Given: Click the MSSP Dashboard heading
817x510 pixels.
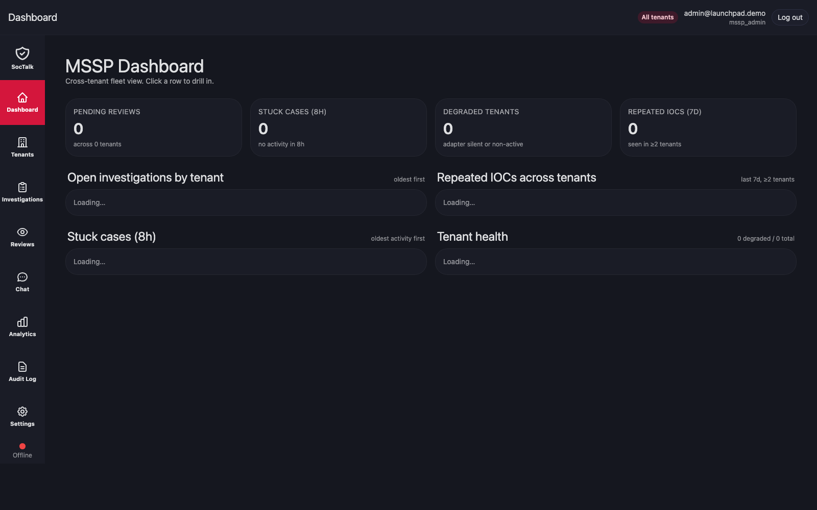Looking at the screenshot, I should (x=135, y=66).
